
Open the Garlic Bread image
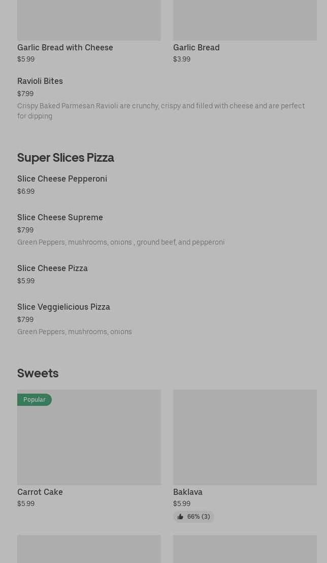click(x=245, y=20)
